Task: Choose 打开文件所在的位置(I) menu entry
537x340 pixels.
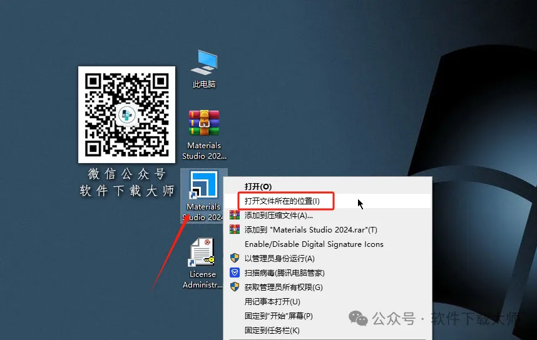Action: (327, 201)
